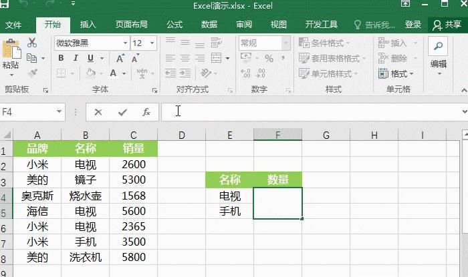Toggle Underline formatting

point(90,58)
